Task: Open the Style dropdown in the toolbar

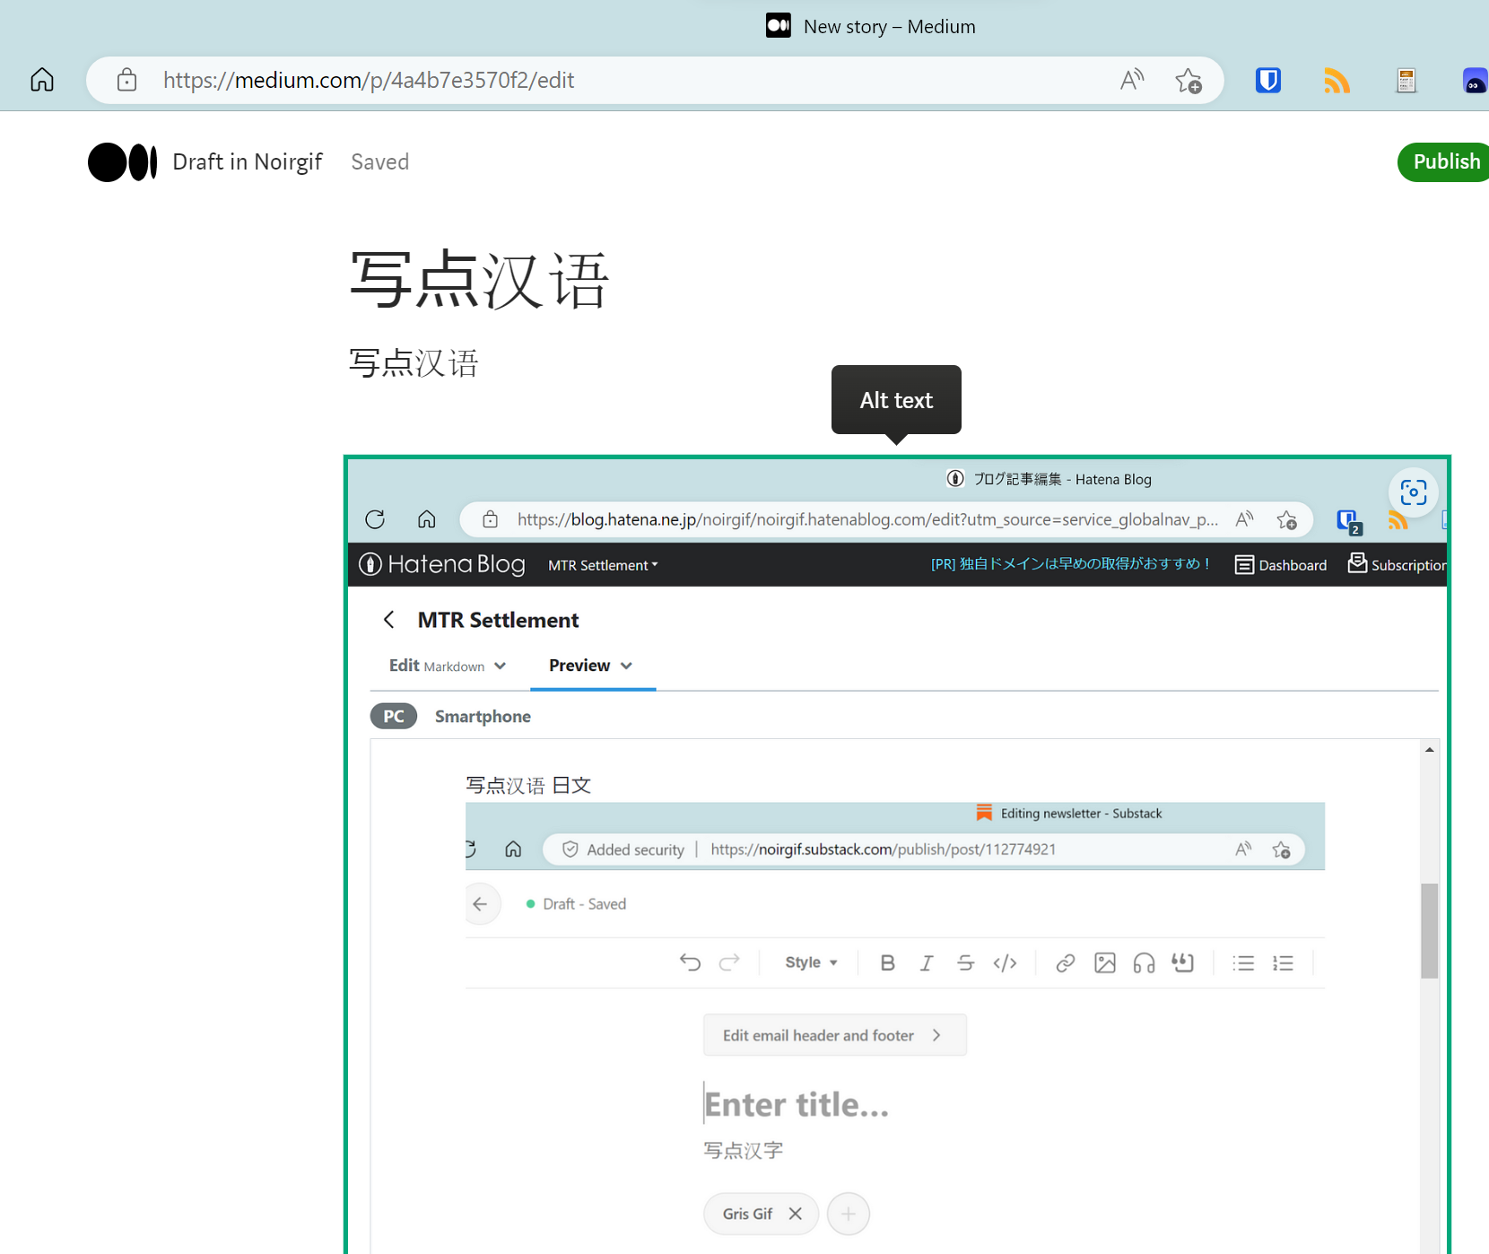Action: (x=810, y=962)
